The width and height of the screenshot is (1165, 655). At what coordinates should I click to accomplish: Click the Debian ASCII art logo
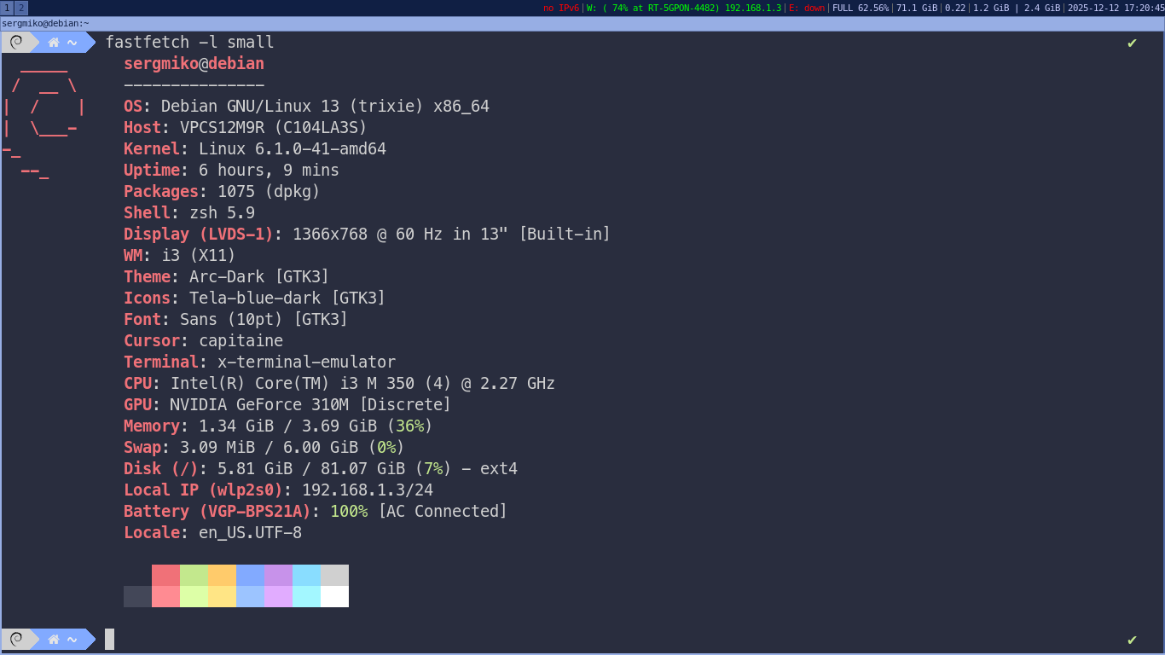point(44,118)
